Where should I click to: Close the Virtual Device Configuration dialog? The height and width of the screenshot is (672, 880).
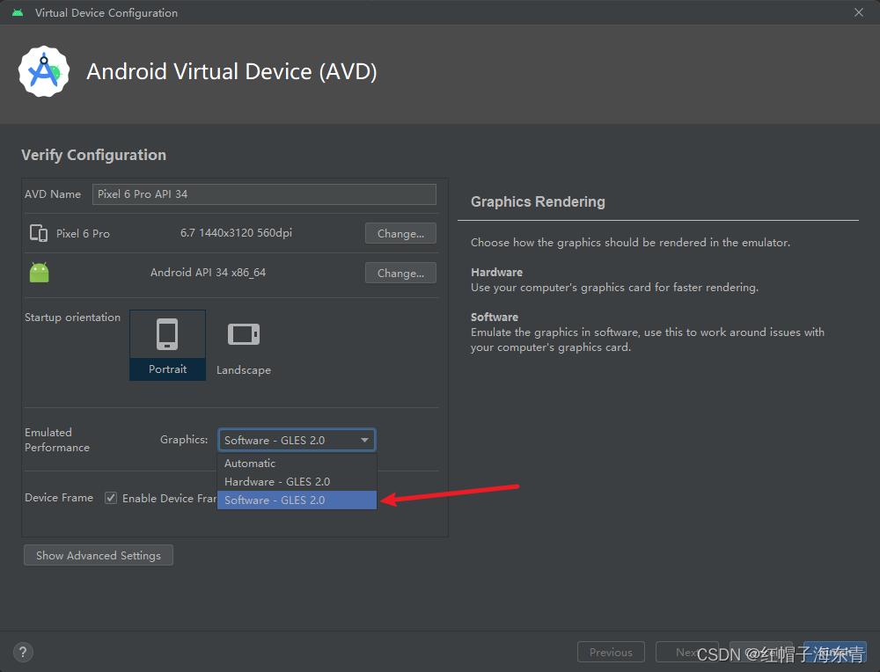coord(859,12)
